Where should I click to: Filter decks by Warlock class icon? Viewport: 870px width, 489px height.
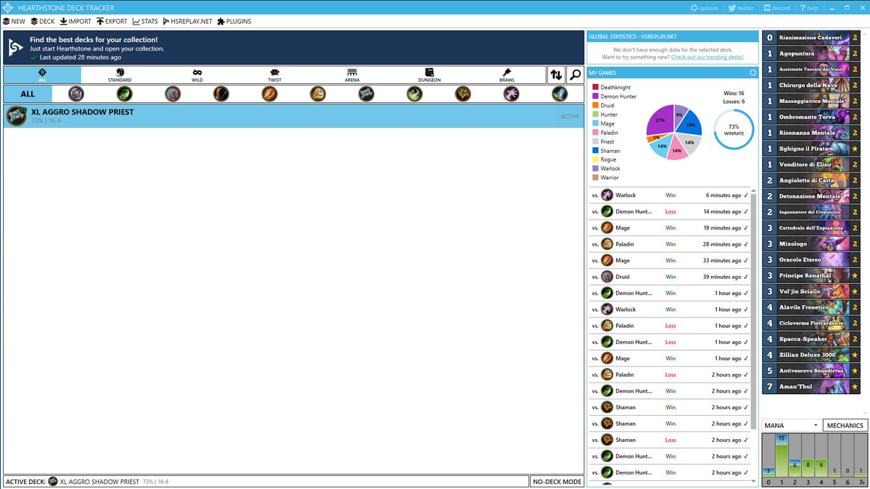pyautogui.click(x=510, y=93)
